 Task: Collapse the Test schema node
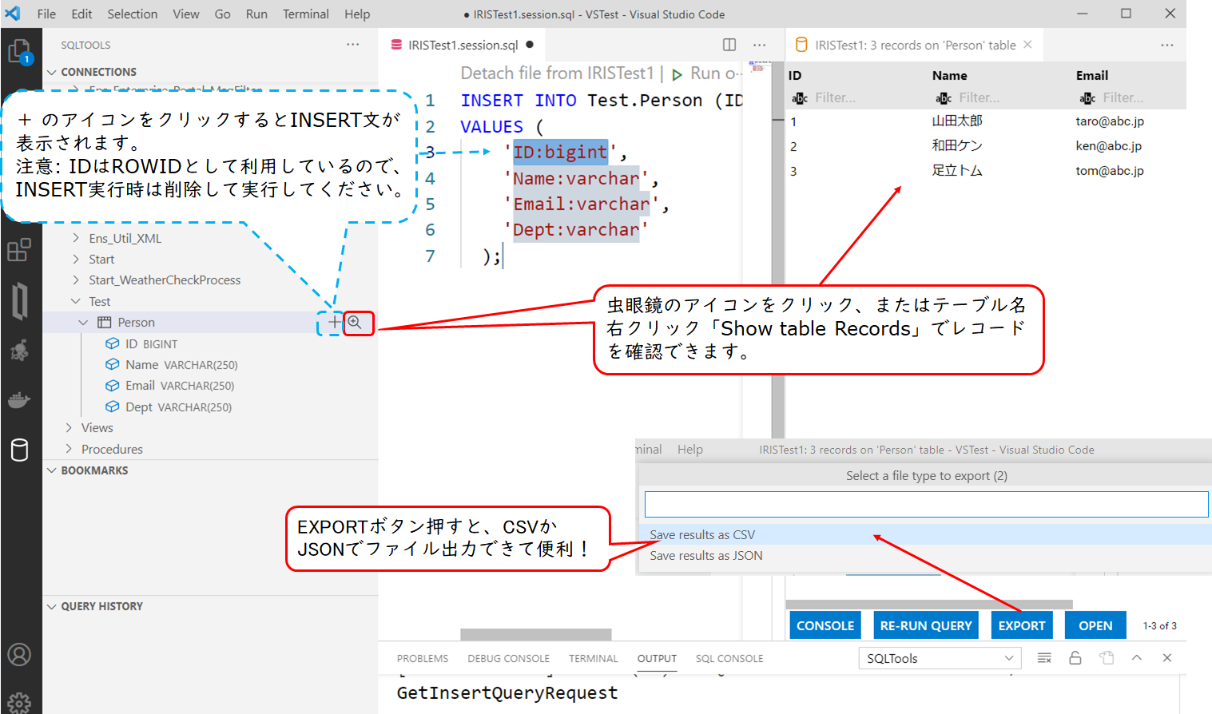(x=76, y=301)
